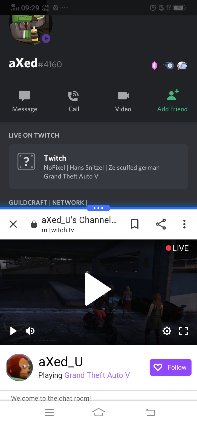
Task: Tap the split-screen divider handle
Action: 98,208
